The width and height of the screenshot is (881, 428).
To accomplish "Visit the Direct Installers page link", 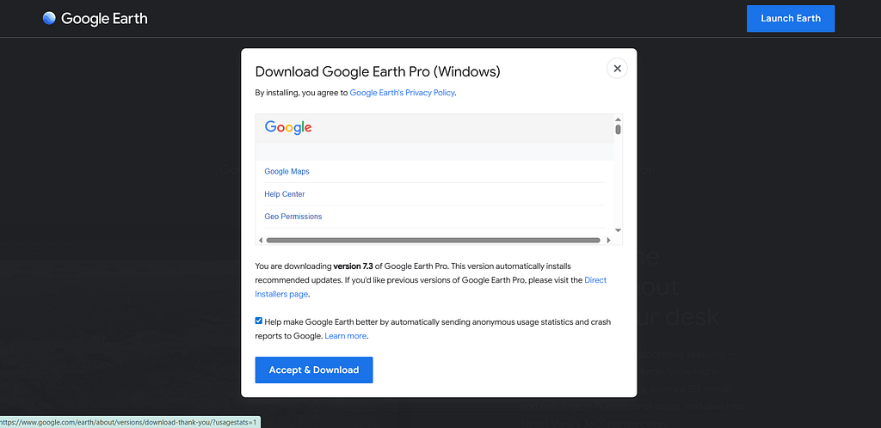I will click(x=431, y=287).
